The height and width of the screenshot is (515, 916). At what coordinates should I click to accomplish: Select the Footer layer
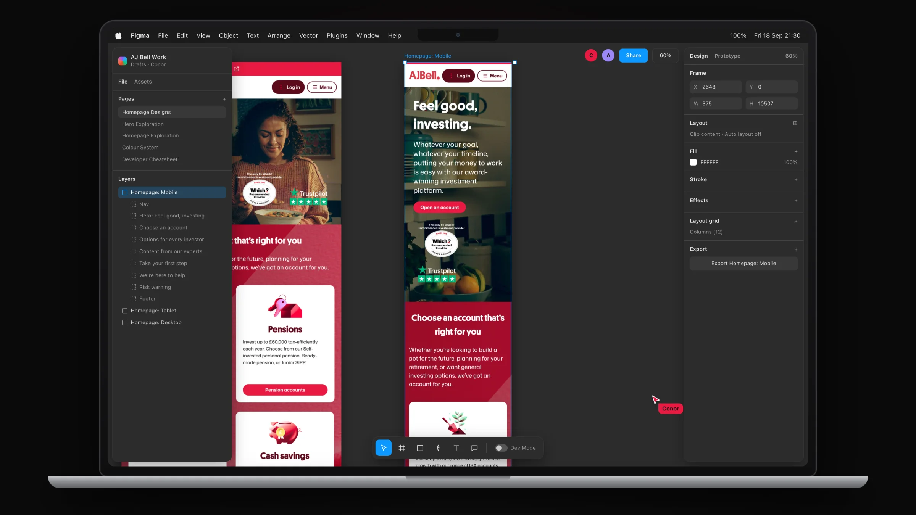point(172,299)
